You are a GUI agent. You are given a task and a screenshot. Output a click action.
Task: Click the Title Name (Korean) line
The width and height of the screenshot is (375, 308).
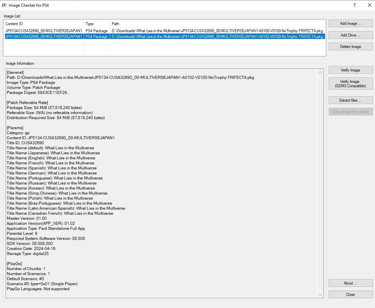click(x=51, y=188)
